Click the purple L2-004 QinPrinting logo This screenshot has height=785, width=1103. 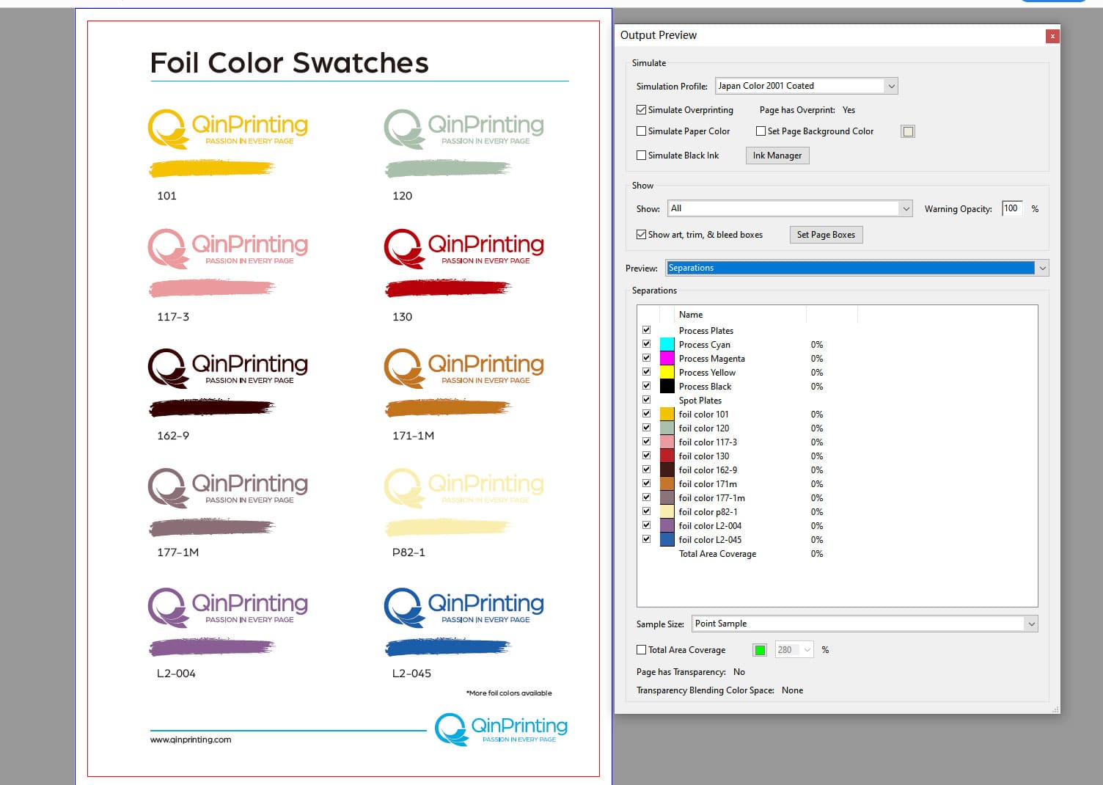[228, 607]
